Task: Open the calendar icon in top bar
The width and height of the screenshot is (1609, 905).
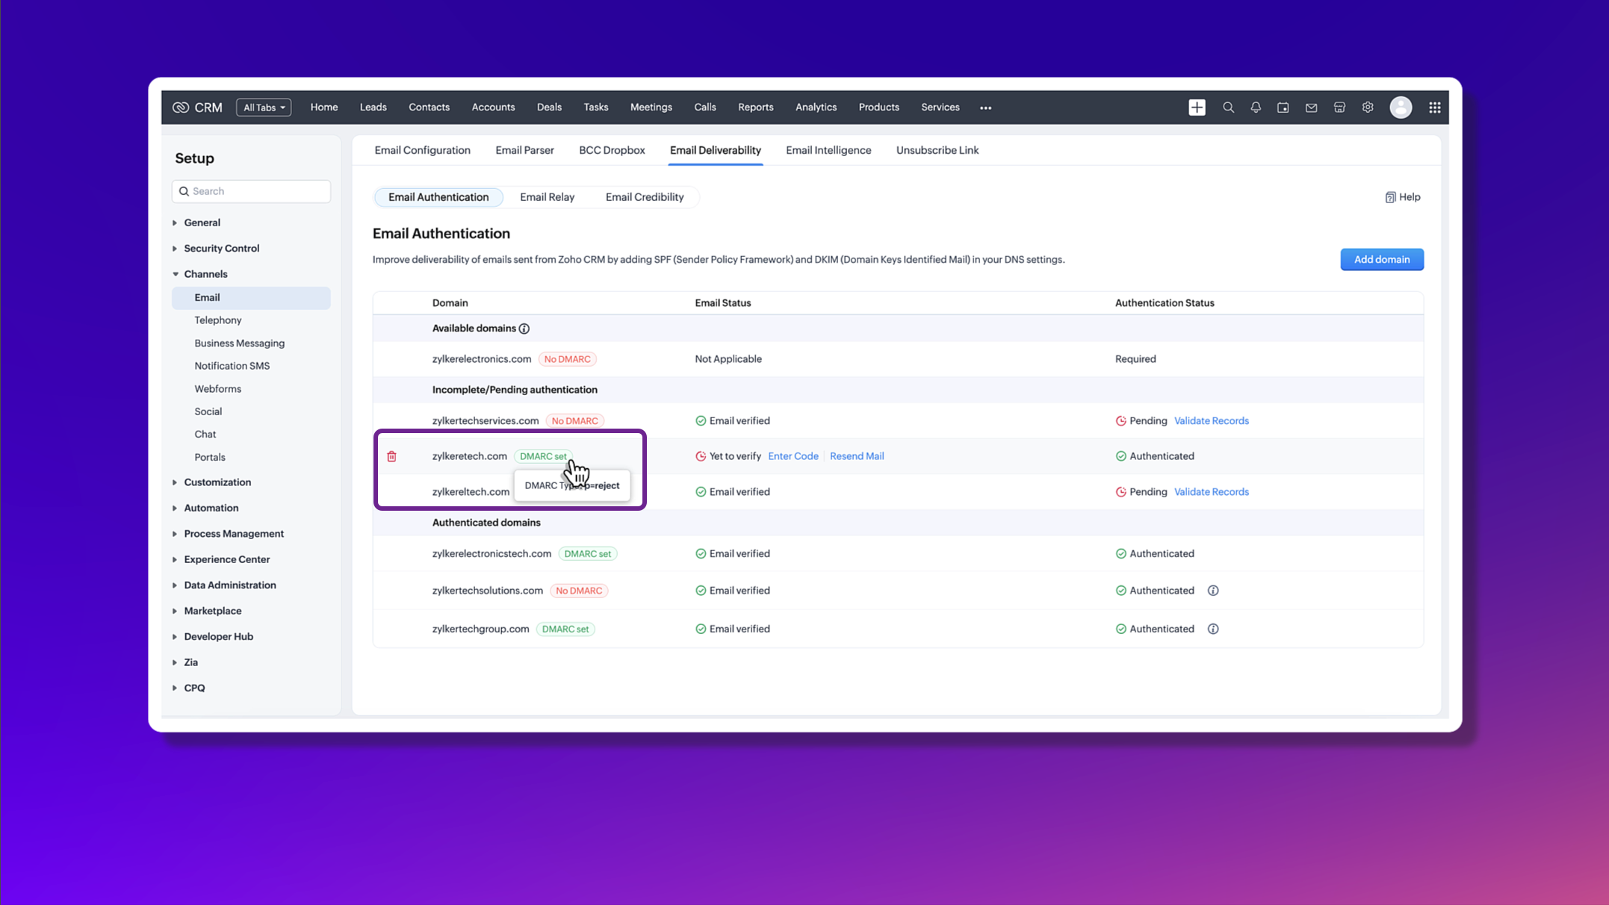Action: pyautogui.click(x=1283, y=108)
